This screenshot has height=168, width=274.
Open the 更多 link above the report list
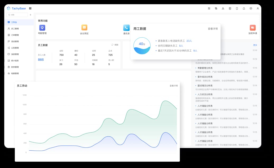[255, 45]
